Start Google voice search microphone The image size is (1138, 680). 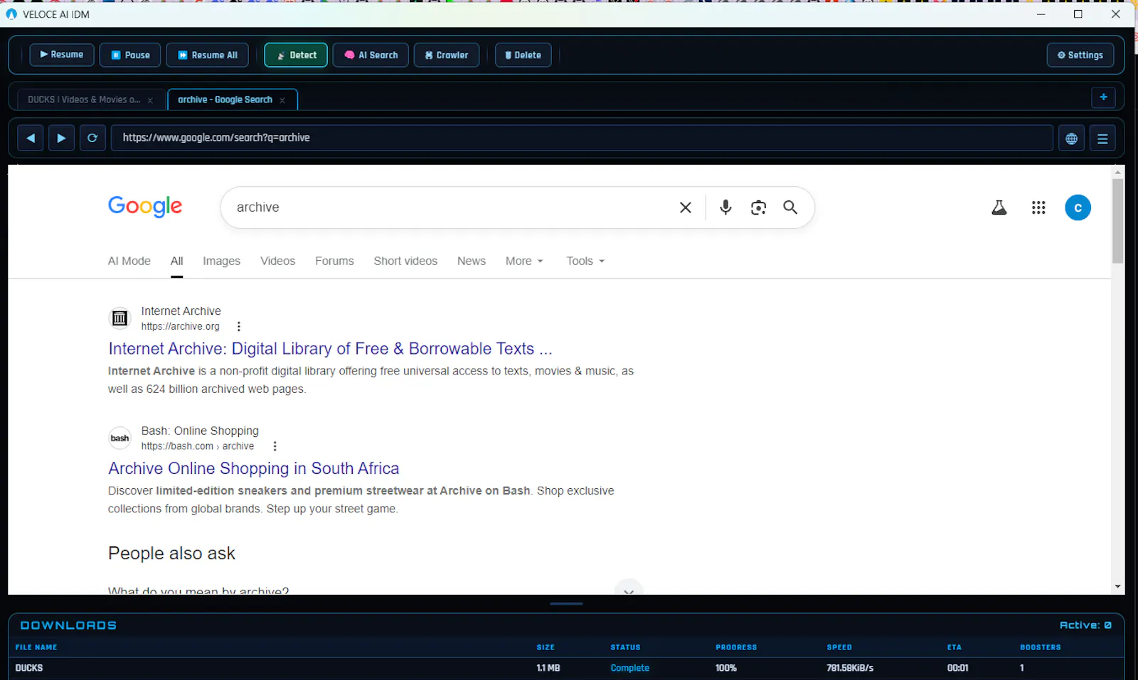(725, 207)
